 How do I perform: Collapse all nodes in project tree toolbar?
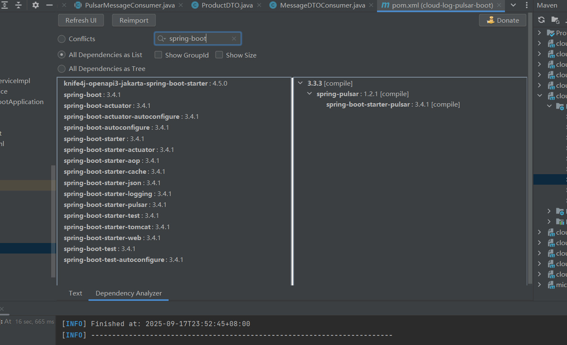pyautogui.click(x=18, y=5)
